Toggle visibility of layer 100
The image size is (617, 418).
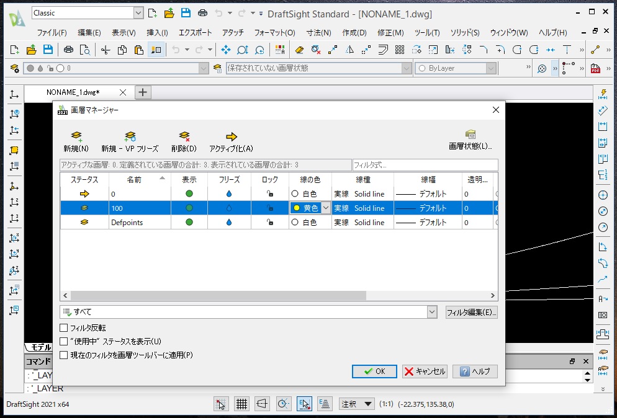189,208
